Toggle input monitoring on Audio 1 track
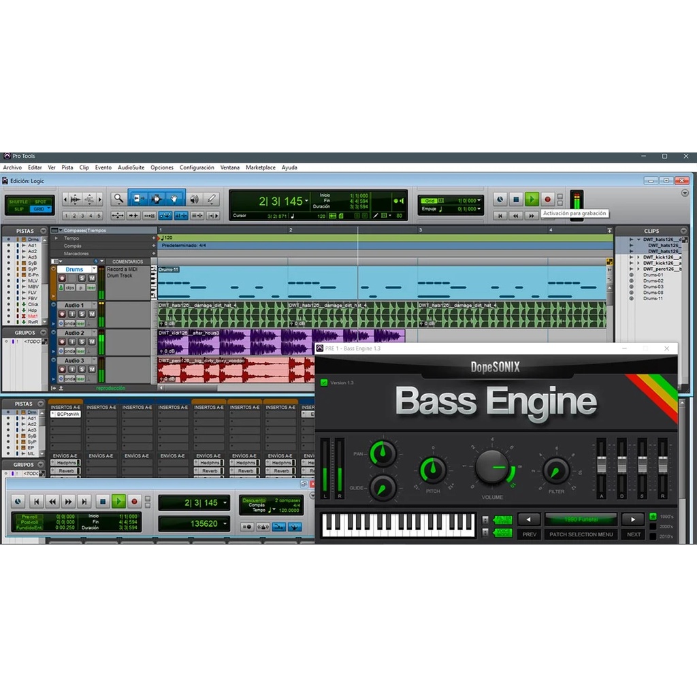697x697 pixels. 72,314
